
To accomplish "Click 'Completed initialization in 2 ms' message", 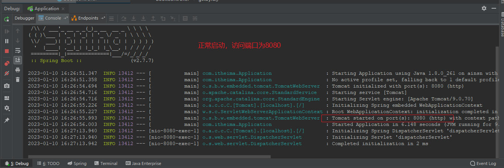I will coord(380,144).
